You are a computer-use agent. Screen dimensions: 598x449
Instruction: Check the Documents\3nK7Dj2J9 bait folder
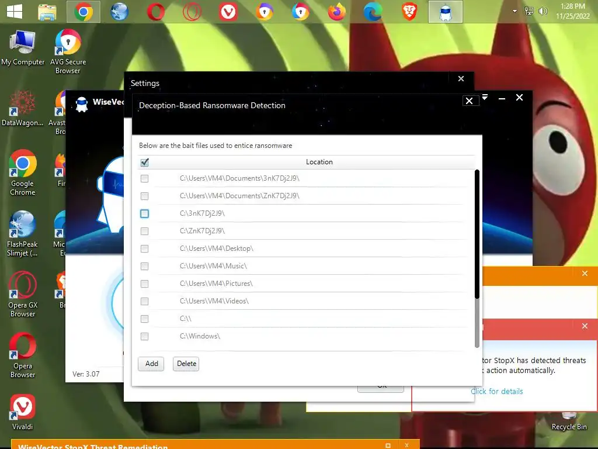click(145, 178)
